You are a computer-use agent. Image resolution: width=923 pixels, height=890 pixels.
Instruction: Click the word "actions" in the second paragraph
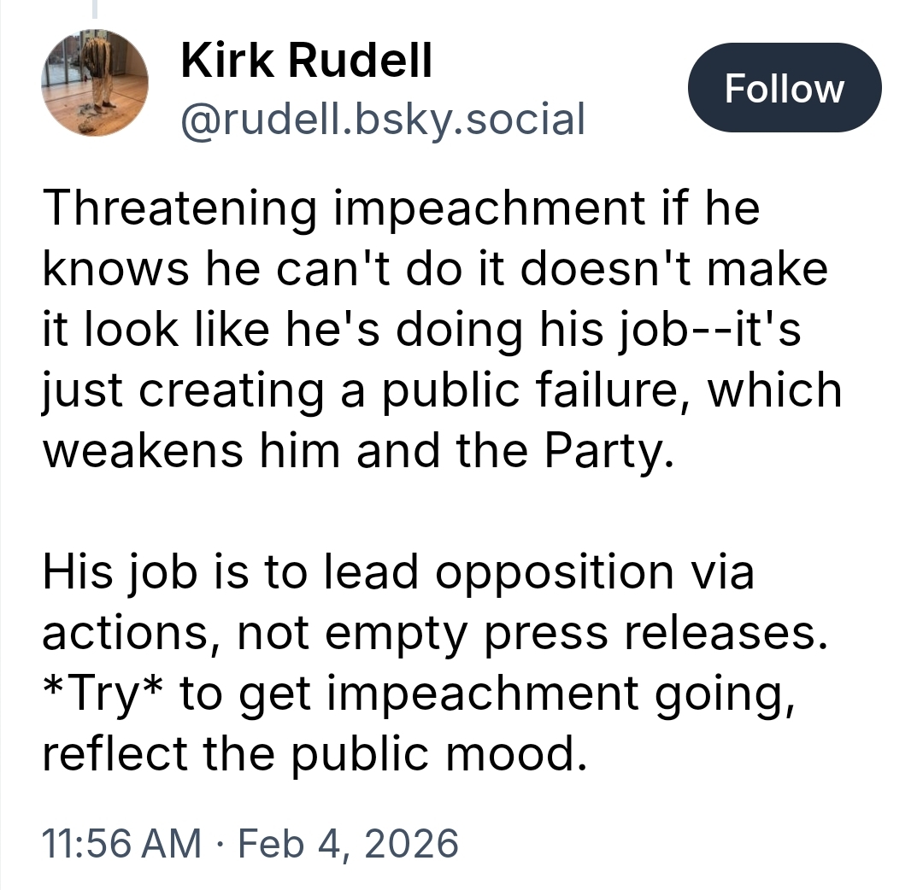pyautogui.click(x=128, y=634)
